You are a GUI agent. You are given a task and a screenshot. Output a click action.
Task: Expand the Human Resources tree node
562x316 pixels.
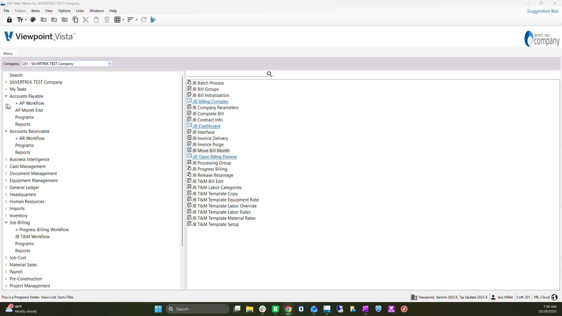coord(6,201)
